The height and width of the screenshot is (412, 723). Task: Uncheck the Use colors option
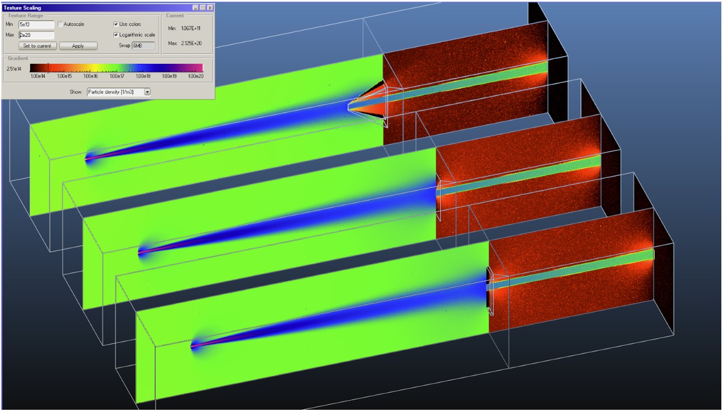(x=116, y=25)
